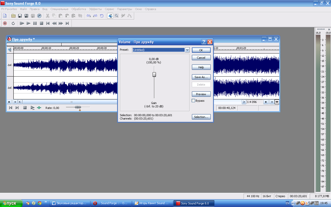Click Rewind in main transport toolbar
The image size is (331, 207).
tap(54, 23)
